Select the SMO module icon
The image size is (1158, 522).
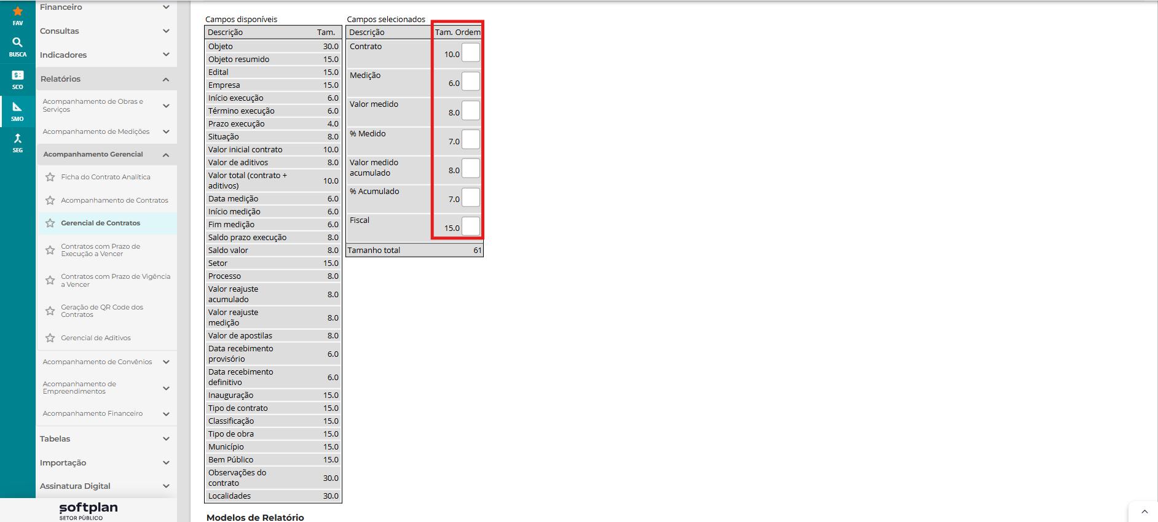pyautogui.click(x=17, y=111)
